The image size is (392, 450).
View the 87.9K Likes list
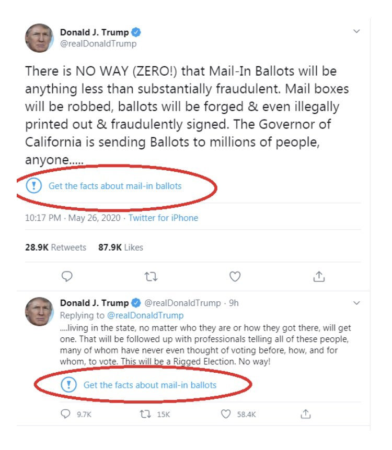pyautogui.click(x=120, y=247)
